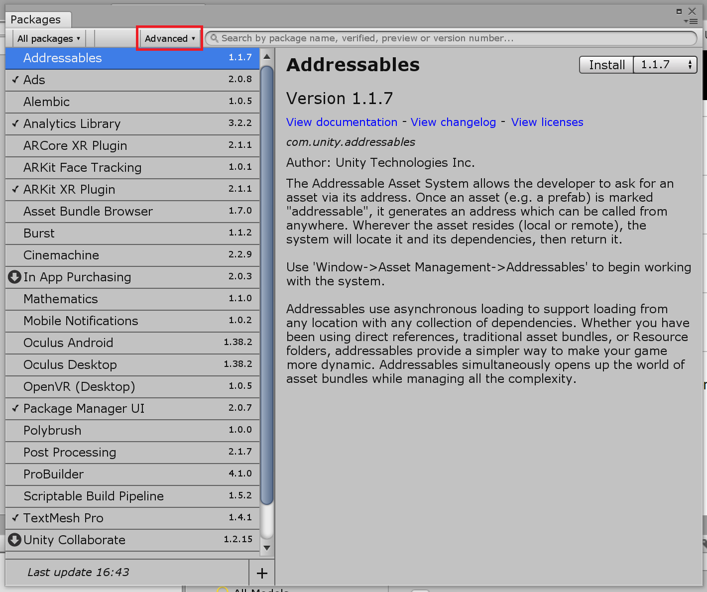Maximize the Packages window
The width and height of the screenshot is (707, 592).
pos(679,11)
